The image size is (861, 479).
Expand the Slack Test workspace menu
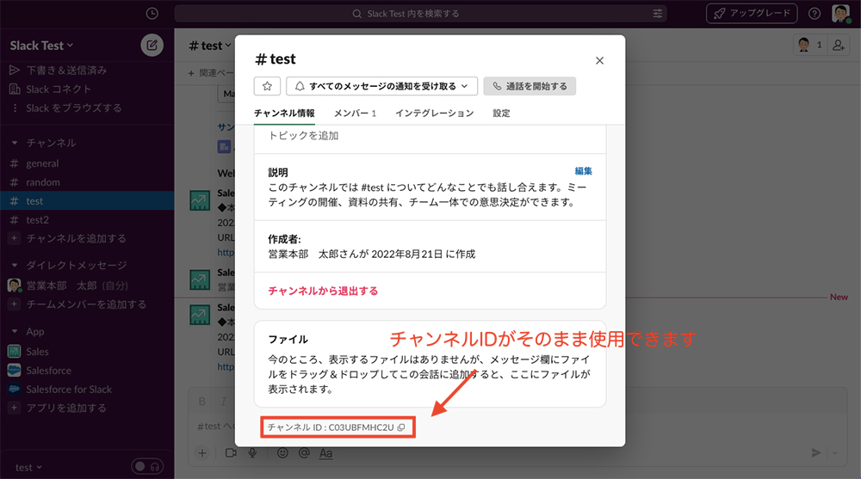[x=42, y=46]
